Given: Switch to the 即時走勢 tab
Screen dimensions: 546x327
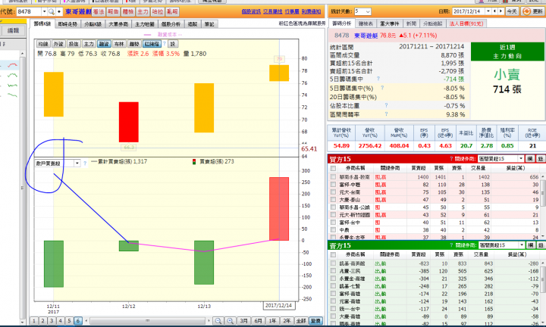Looking at the screenshot, I should pos(67,24).
